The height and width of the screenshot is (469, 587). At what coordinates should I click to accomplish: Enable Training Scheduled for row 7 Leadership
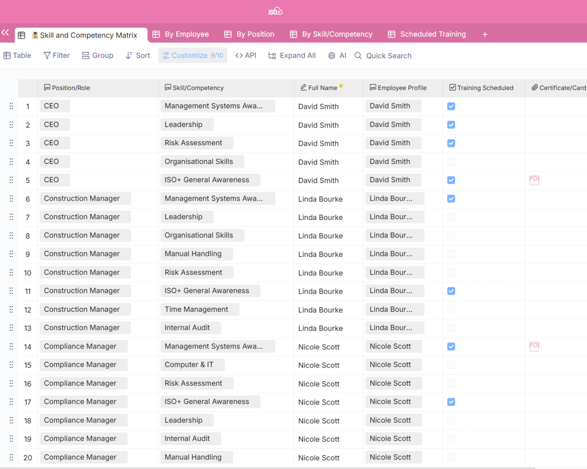point(451,217)
